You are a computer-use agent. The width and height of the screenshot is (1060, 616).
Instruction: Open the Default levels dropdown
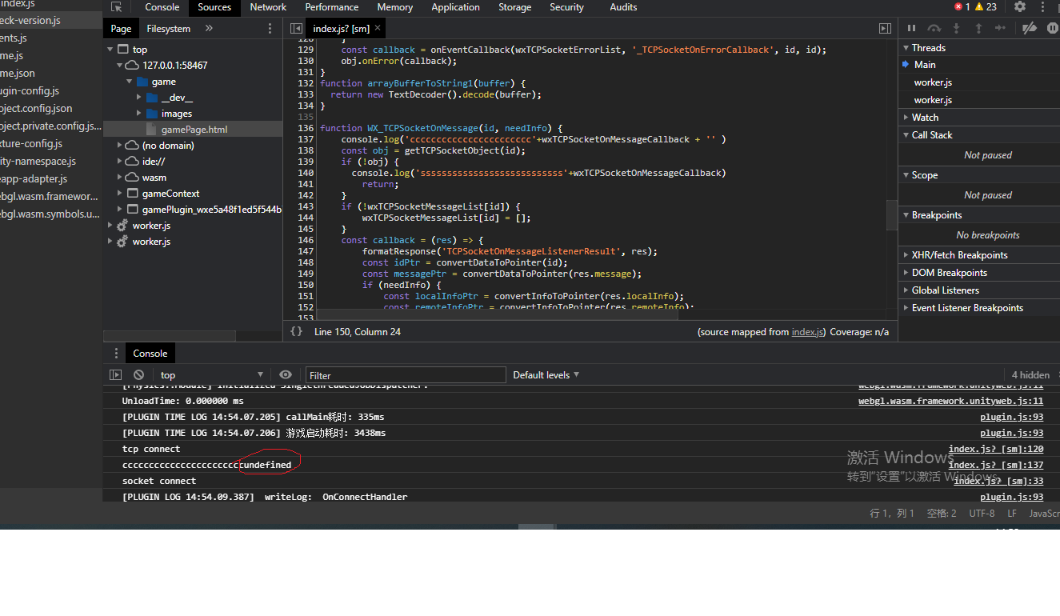pyautogui.click(x=546, y=374)
